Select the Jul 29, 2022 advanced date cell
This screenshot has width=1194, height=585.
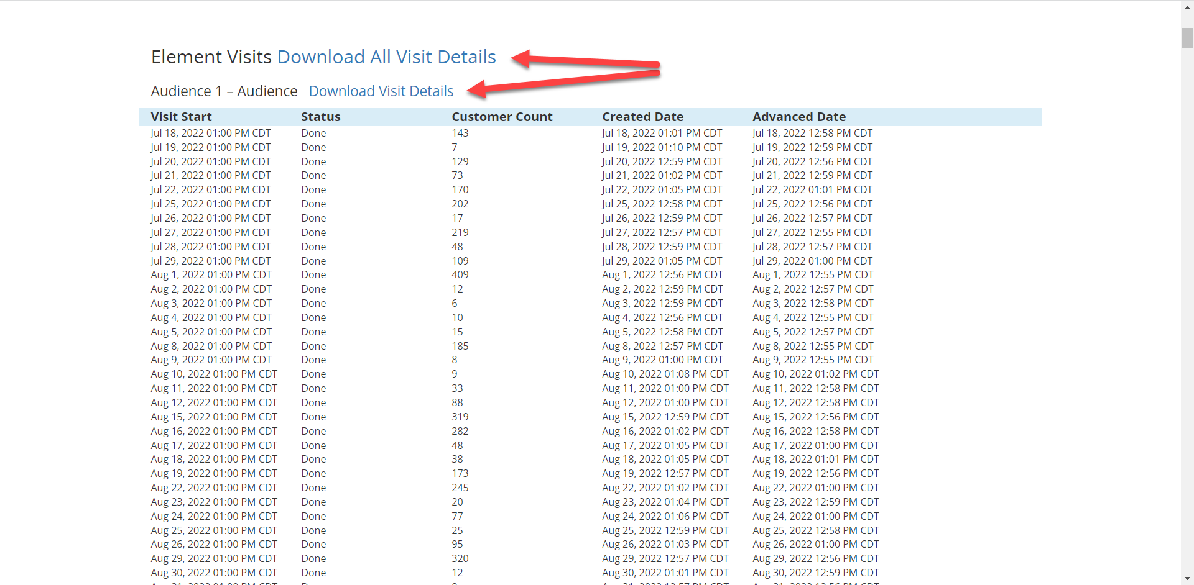(812, 261)
